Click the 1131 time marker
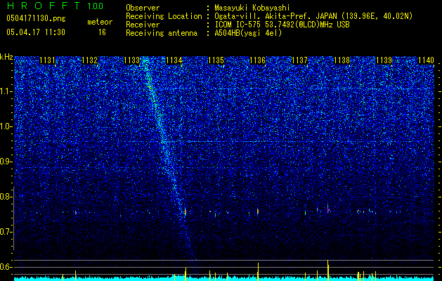 [47, 60]
